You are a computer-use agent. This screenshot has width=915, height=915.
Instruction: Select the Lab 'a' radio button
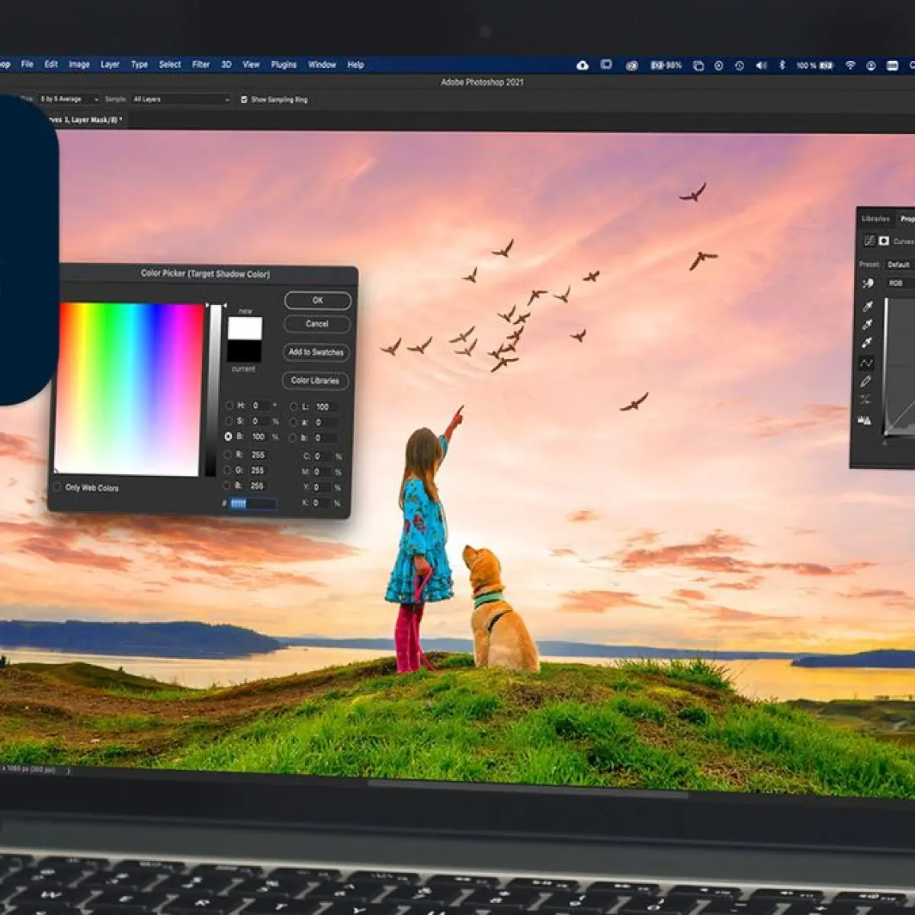tap(294, 422)
